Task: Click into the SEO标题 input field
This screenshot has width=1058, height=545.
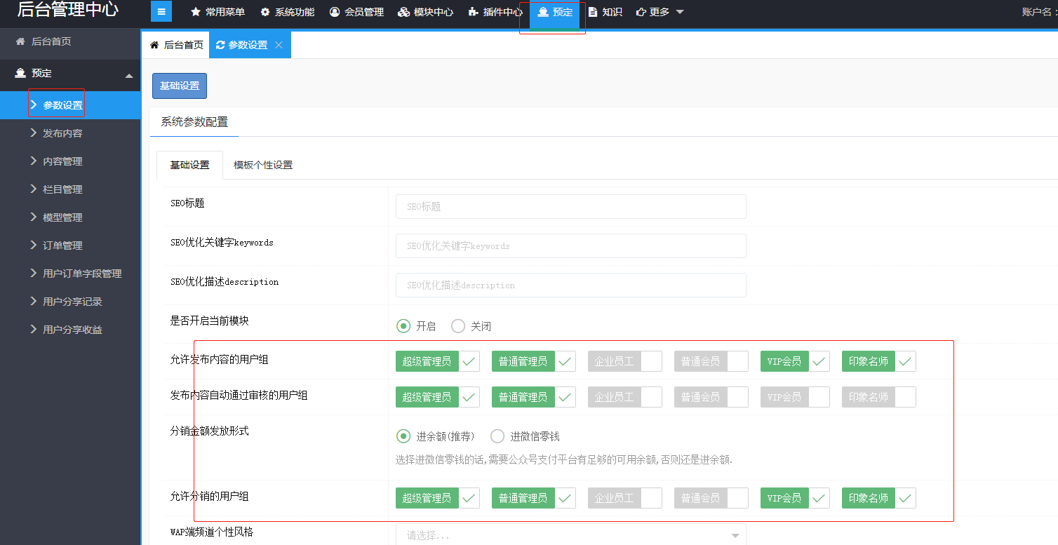Action: coord(570,207)
